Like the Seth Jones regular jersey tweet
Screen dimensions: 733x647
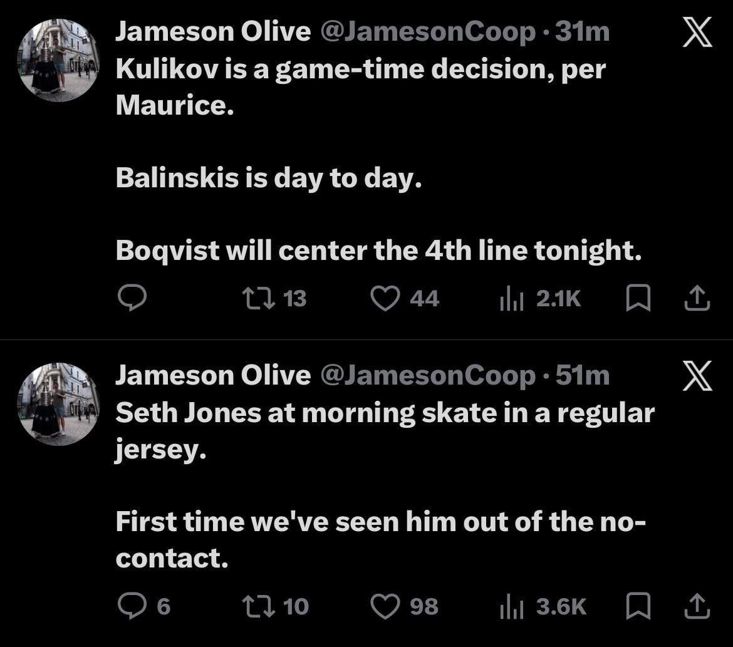(385, 606)
